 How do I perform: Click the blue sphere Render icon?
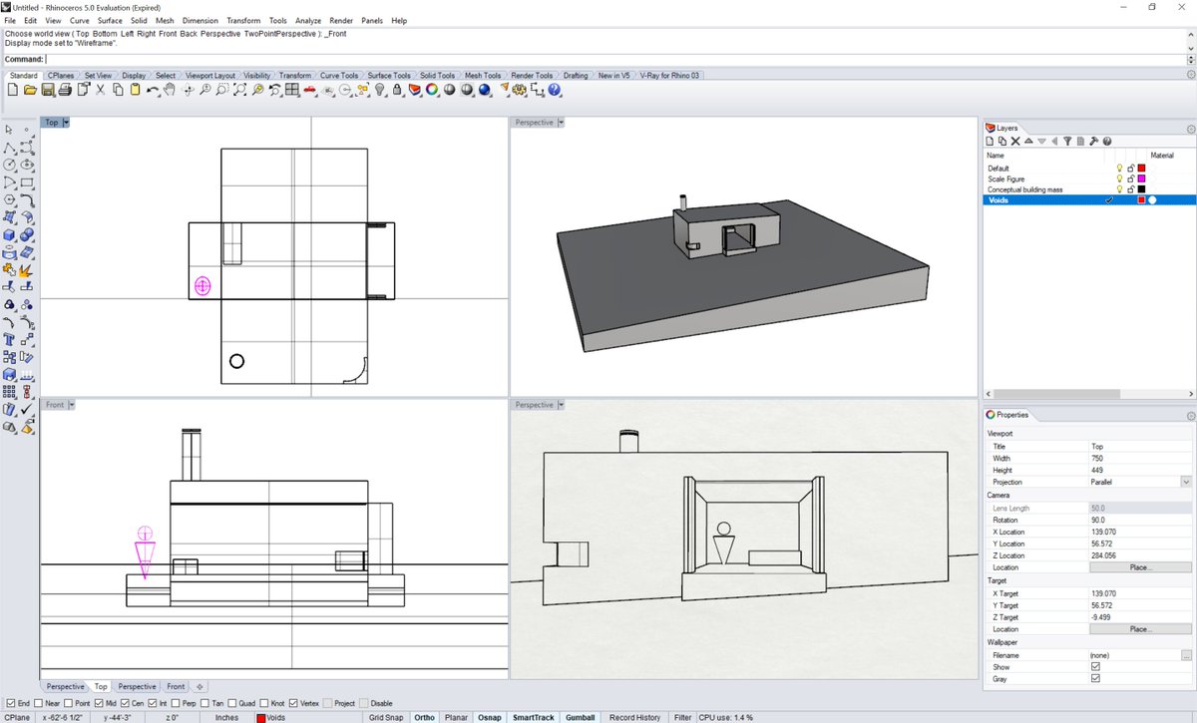click(484, 90)
